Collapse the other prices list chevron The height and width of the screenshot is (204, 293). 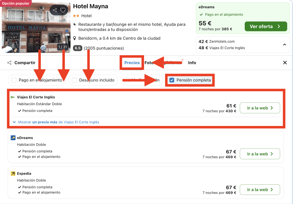coord(284,44)
